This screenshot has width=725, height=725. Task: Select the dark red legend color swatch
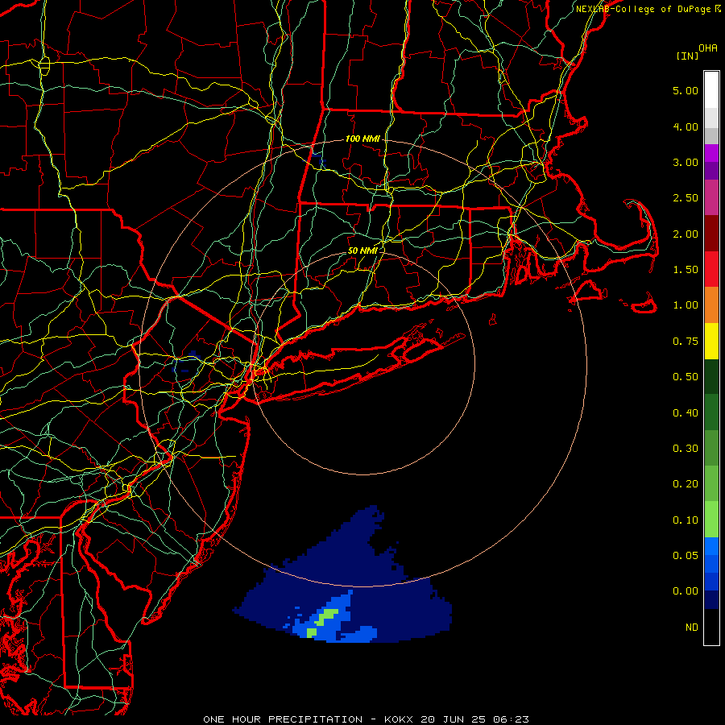pyautogui.click(x=711, y=234)
